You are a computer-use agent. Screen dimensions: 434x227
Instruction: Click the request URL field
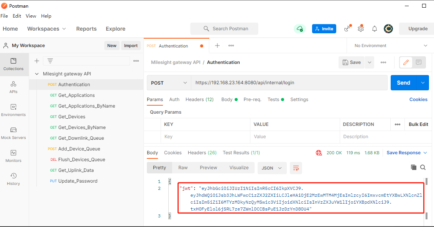[x=289, y=83]
